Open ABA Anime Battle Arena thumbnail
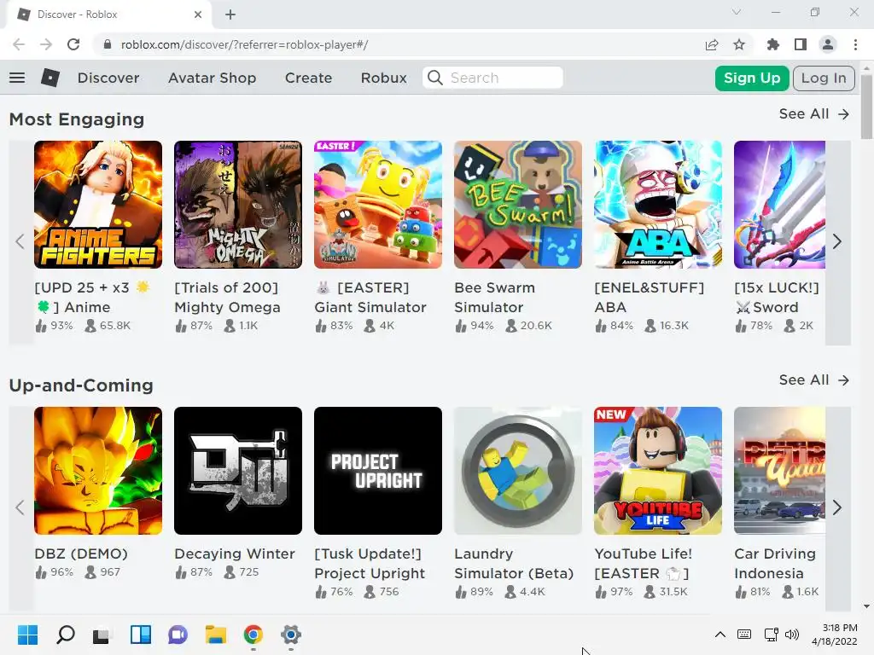 [658, 205]
